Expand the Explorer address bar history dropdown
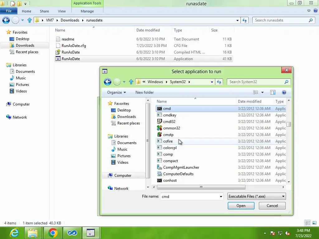The image size is (319, 239). [237, 20]
